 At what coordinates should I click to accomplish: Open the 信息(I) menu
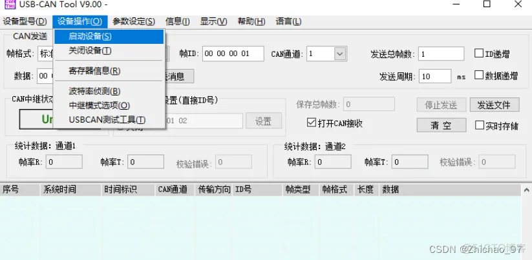[x=178, y=22]
